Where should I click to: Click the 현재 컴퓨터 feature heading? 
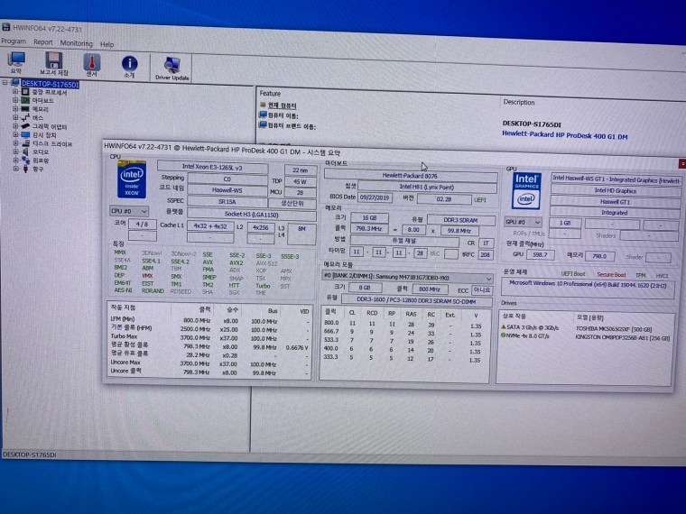(282, 106)
